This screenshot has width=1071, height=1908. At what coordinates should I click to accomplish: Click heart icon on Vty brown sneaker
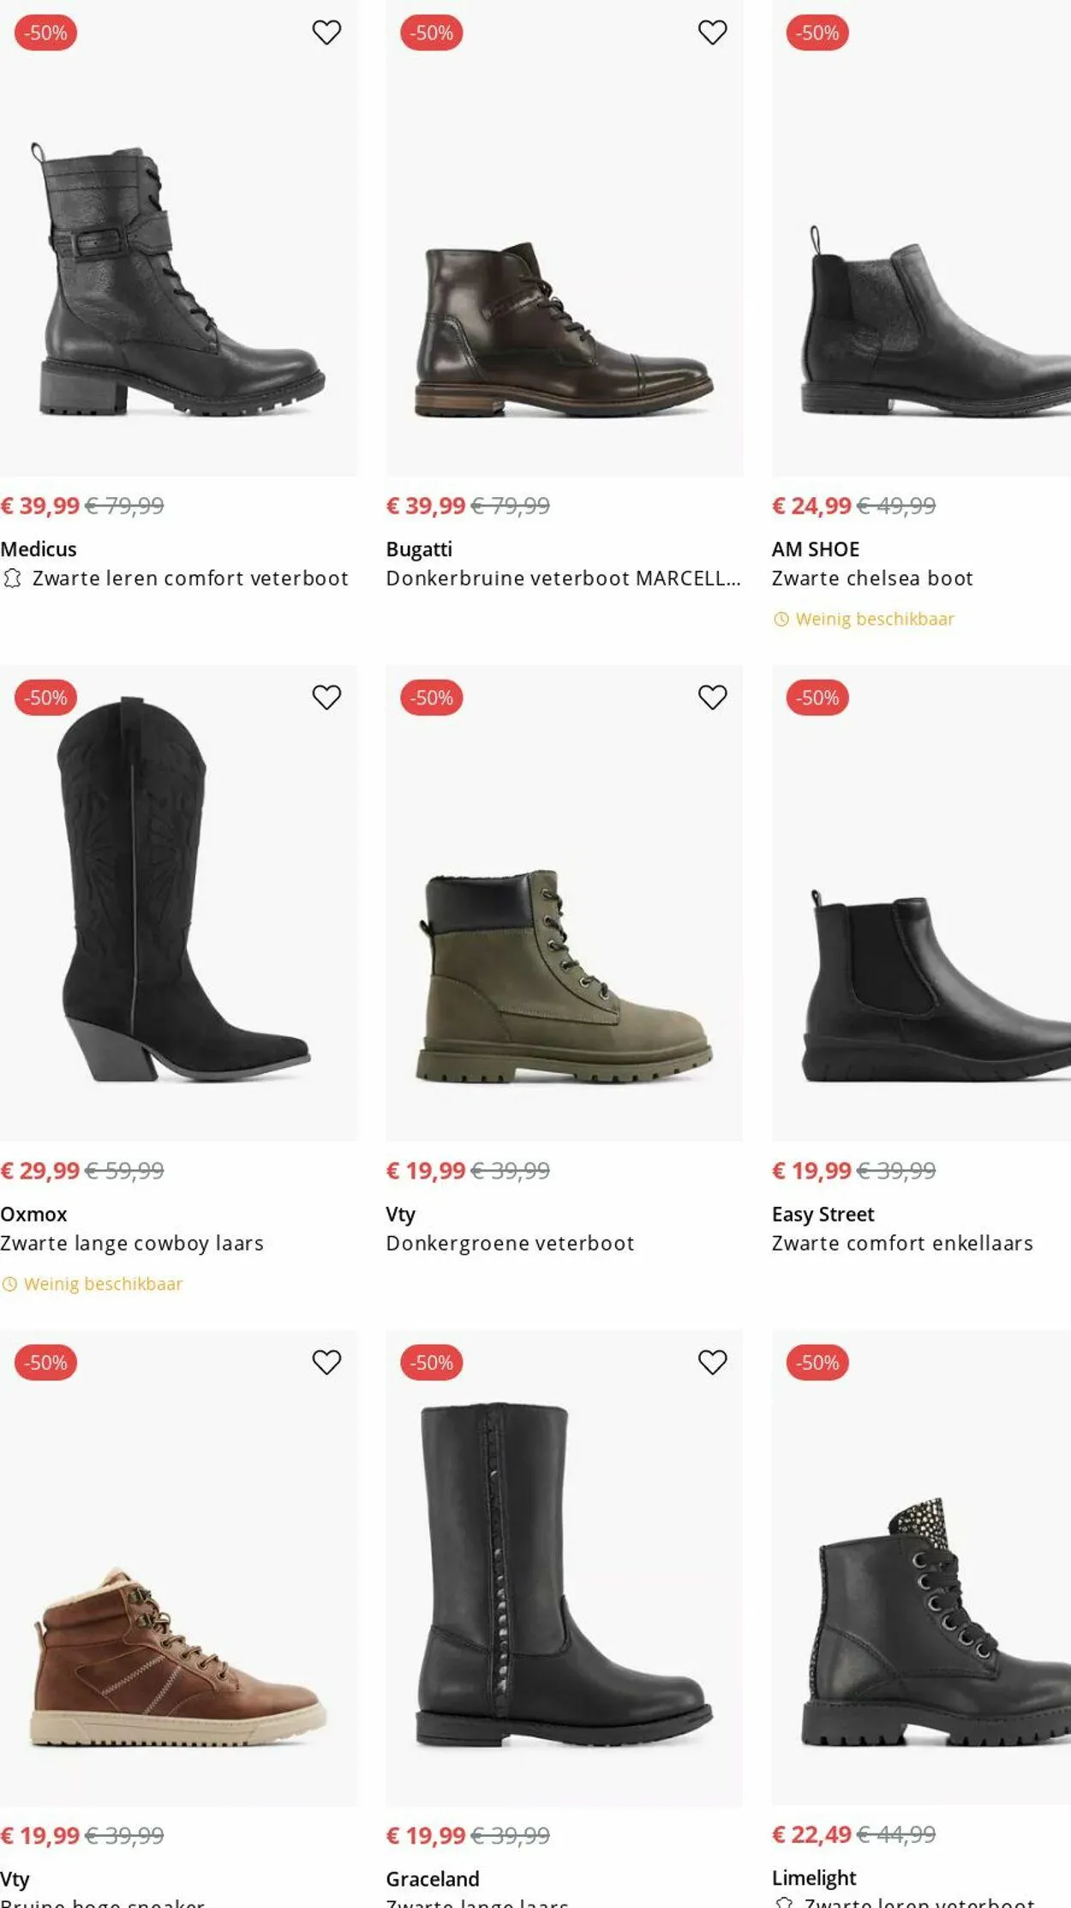tap(326, 1362)
